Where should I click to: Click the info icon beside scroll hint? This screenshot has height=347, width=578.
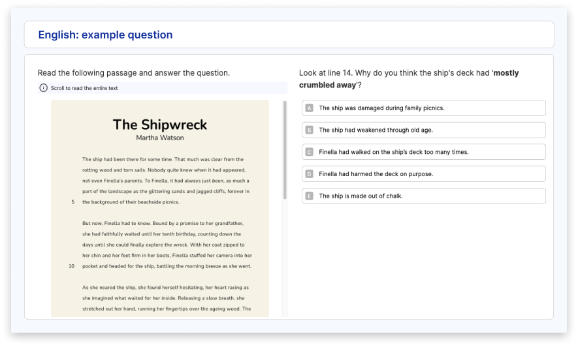pos(44,88)
